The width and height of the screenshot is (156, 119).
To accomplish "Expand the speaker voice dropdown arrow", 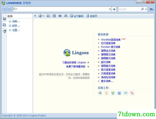I will 44,16.
